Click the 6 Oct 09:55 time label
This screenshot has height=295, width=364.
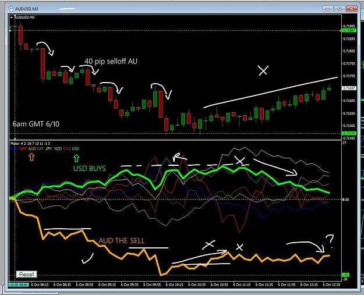coord(152,285)
